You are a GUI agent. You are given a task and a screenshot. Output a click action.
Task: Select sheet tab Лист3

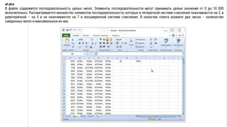(91, 116)
